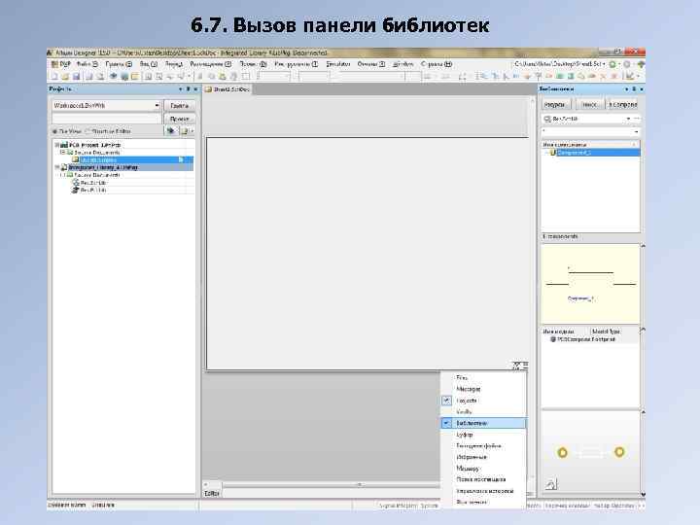Click the open folder icon in the toolbar

65,77
